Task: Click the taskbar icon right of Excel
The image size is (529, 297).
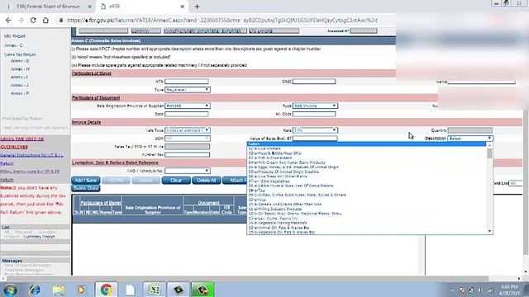Action: pyautogui.click(x=179, y=290)
